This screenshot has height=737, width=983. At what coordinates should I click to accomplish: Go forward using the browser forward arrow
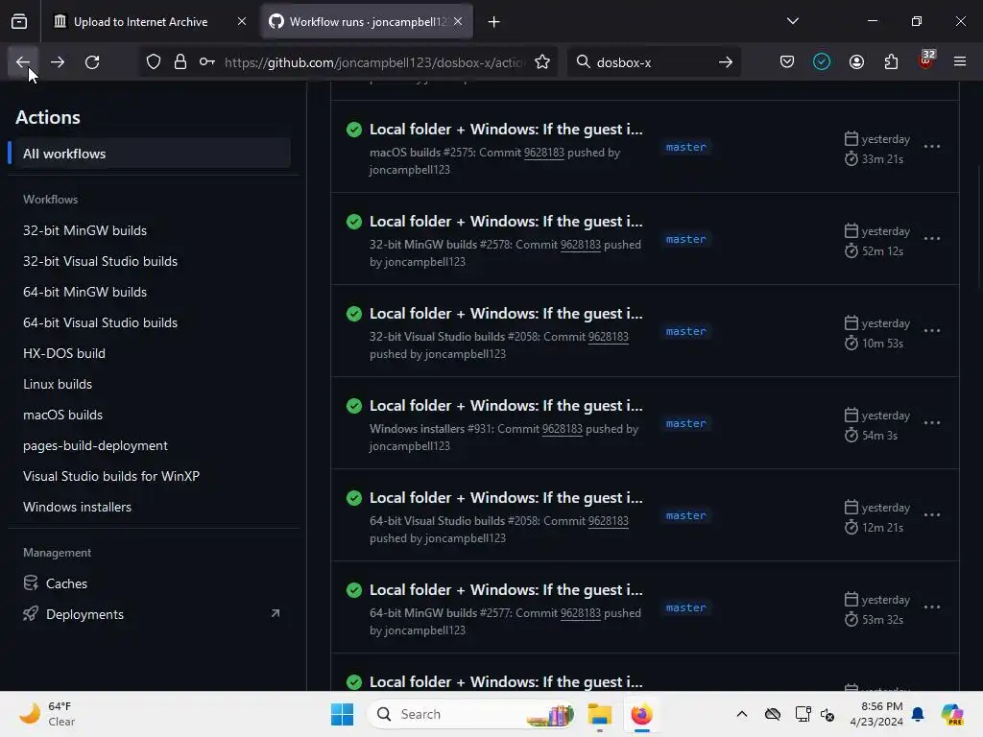pyautogui.click(x=57, y=62)
